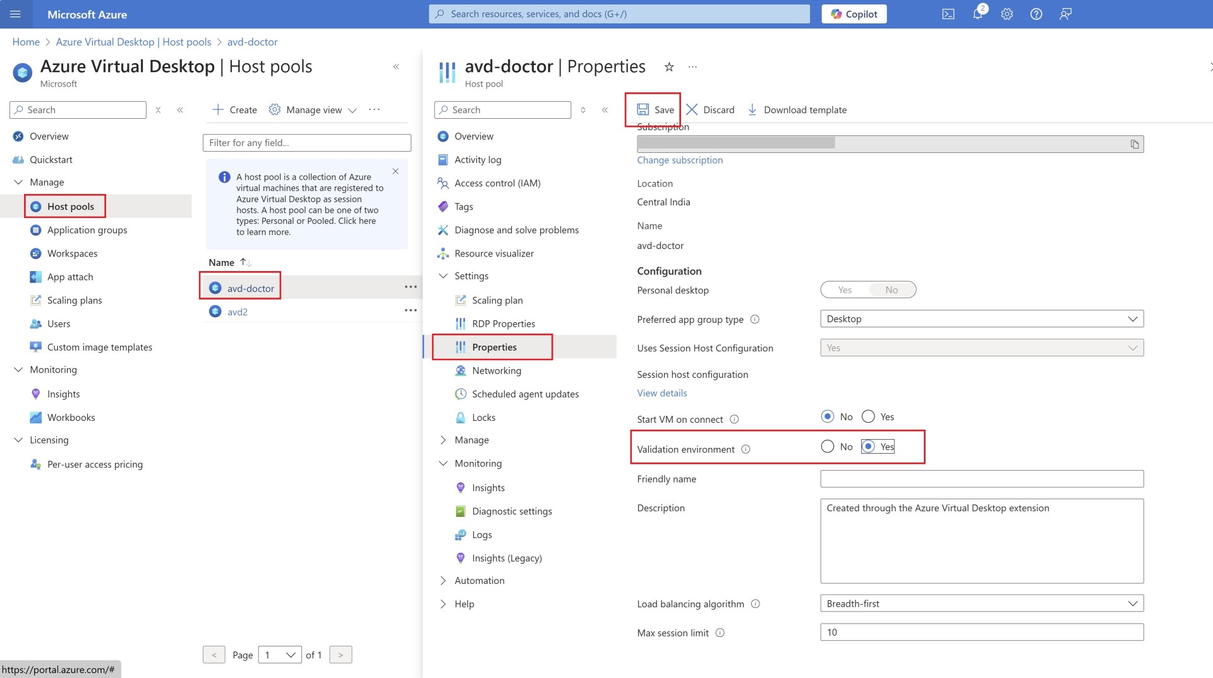The height and width of the screenshot is (678, 1213).
Task: Open Cloud Shell from the top bar
Action: [x=948, y=14]
